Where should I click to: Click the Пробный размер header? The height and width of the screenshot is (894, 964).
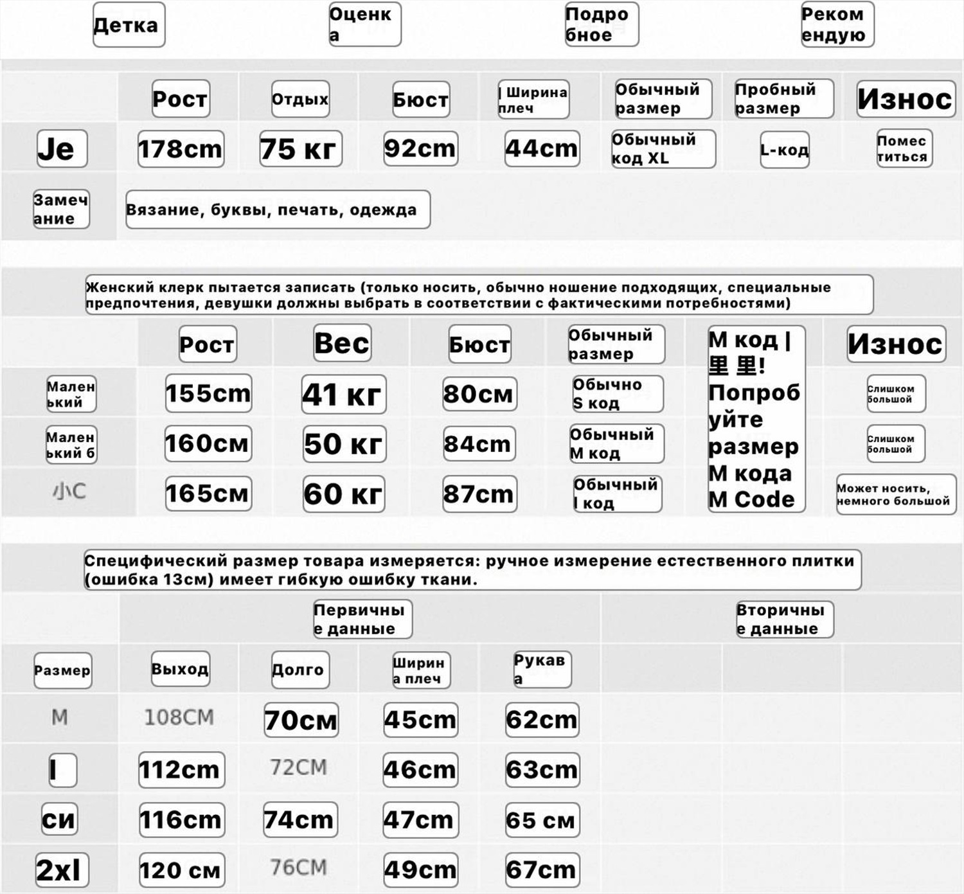(784, 99)
